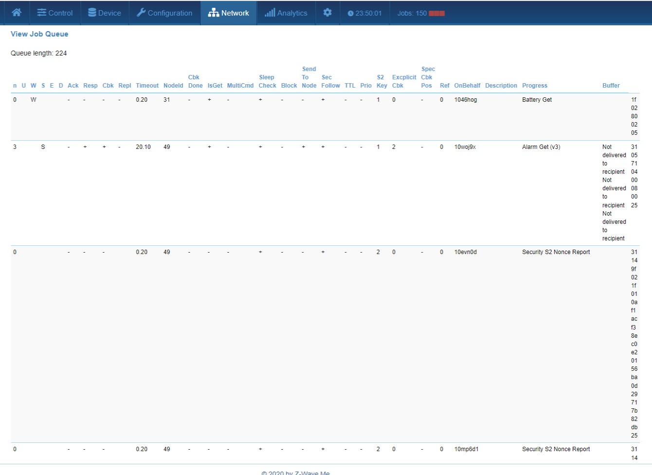Select the Alarm Get (v3) description cell
This screenshot has height=475, width=652.
[x=541, y=147]
